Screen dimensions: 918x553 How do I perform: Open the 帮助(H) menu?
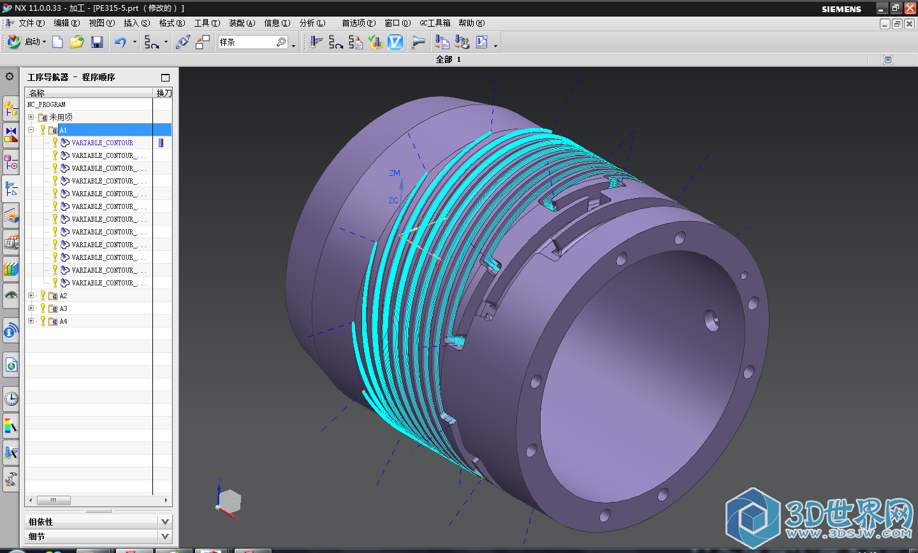coord(471,23)
